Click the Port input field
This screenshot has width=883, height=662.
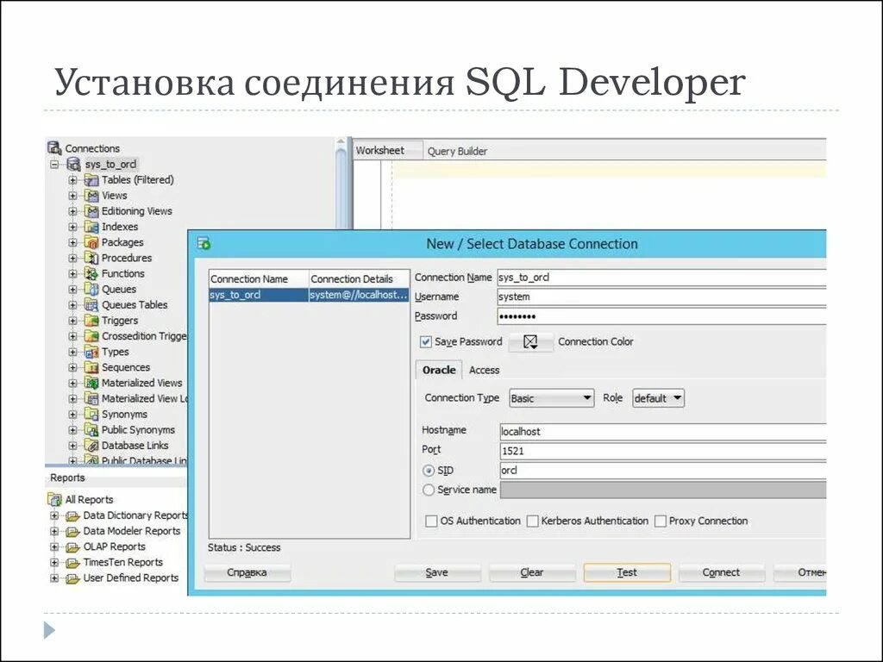click(663, 451)
